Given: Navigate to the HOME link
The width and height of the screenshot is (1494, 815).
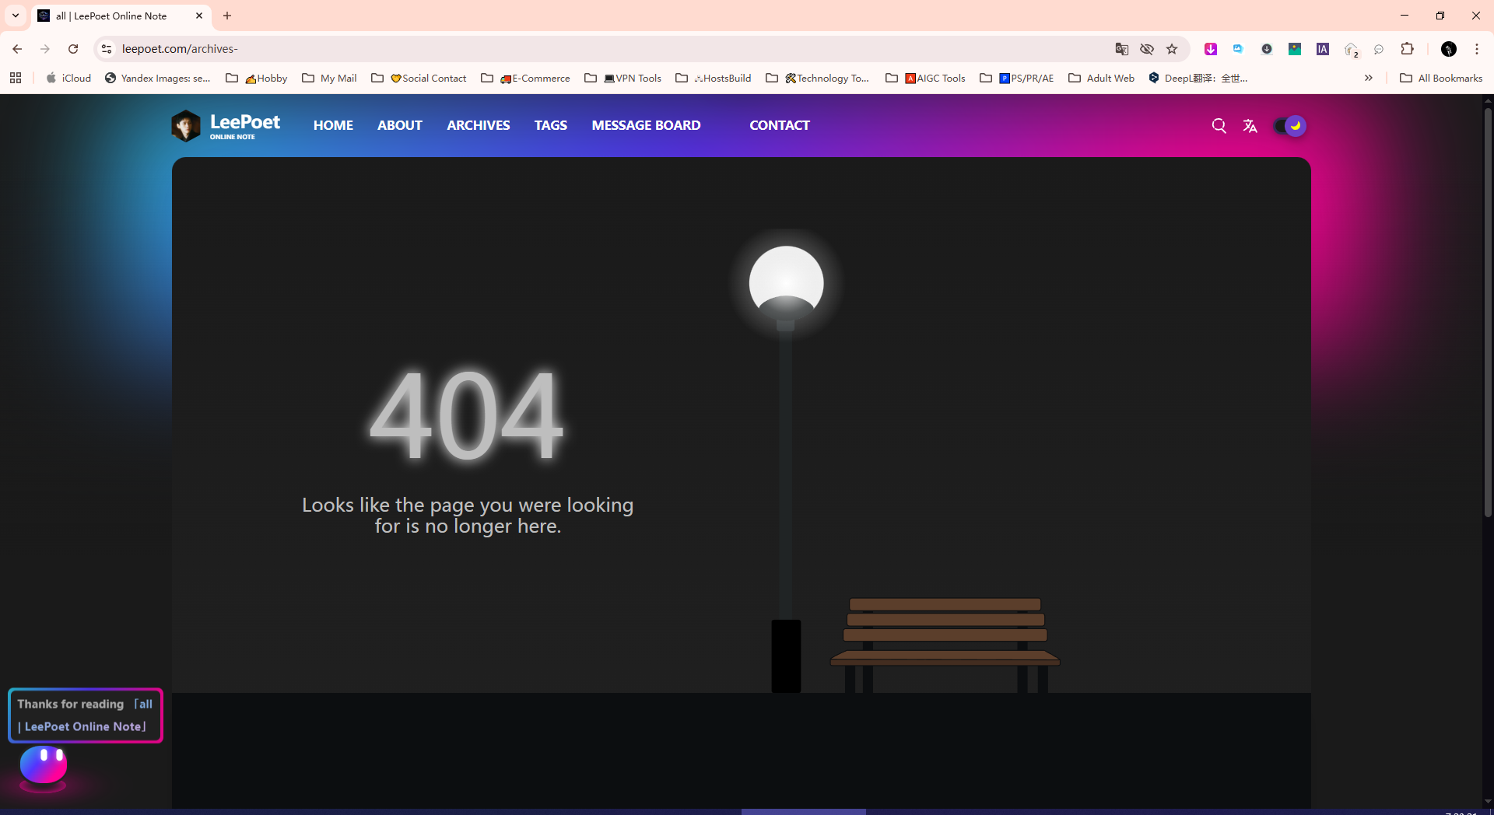Looking at the screenshot, I should click(333, 125).
